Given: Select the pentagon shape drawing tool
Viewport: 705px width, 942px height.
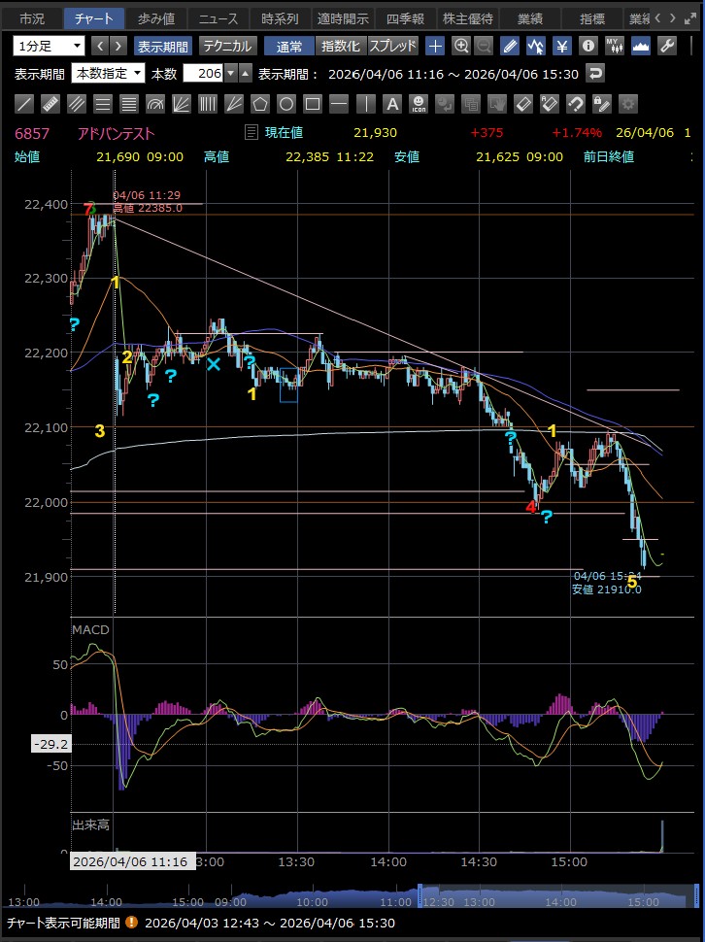Looking at the screenshot, I should pyautogui.click(x=260, y=104).
